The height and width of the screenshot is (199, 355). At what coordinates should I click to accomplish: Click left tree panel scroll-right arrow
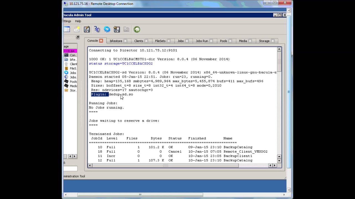(74, 156)
